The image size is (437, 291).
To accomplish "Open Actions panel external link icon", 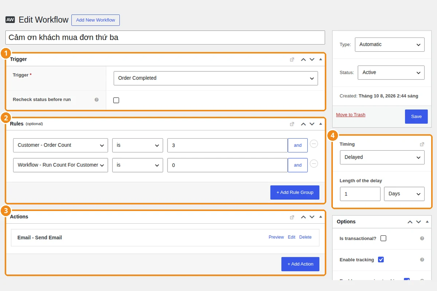I will coord(292,217).
